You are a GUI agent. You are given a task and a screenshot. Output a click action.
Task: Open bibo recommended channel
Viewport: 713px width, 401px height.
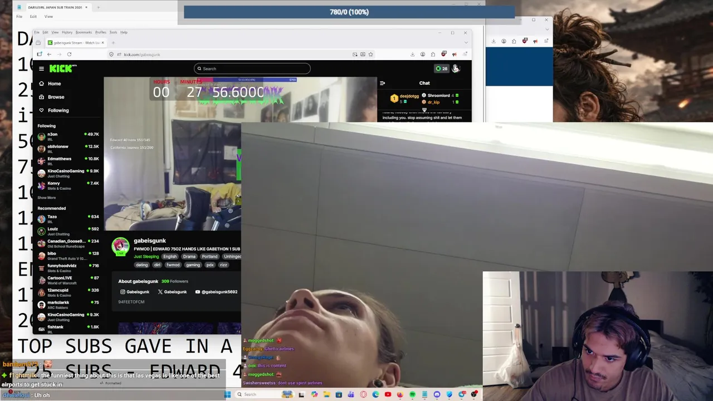(68, 256)
